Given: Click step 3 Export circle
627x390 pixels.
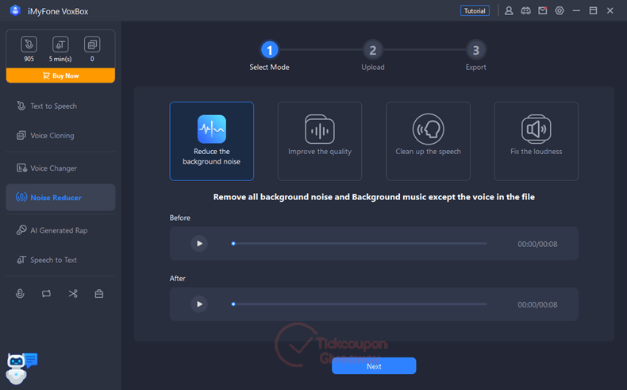Looking at the screenshot, I should click(x=476, y=50).
